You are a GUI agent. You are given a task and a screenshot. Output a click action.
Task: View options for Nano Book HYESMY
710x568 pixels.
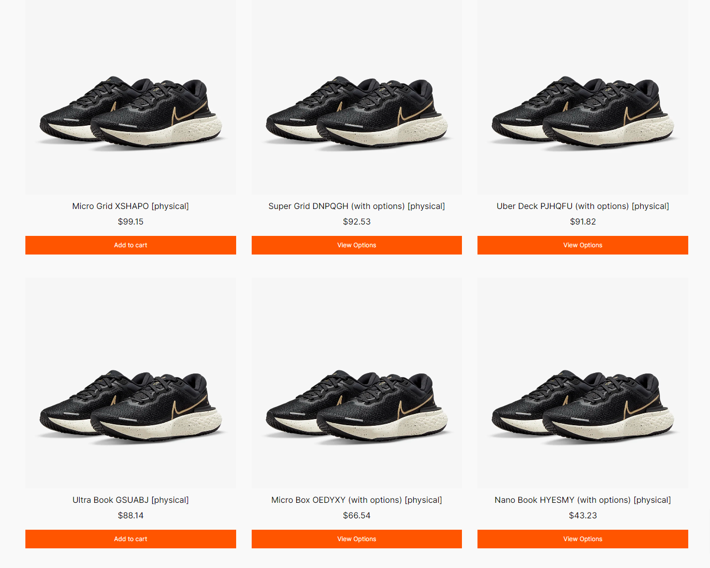coord(583,539)
